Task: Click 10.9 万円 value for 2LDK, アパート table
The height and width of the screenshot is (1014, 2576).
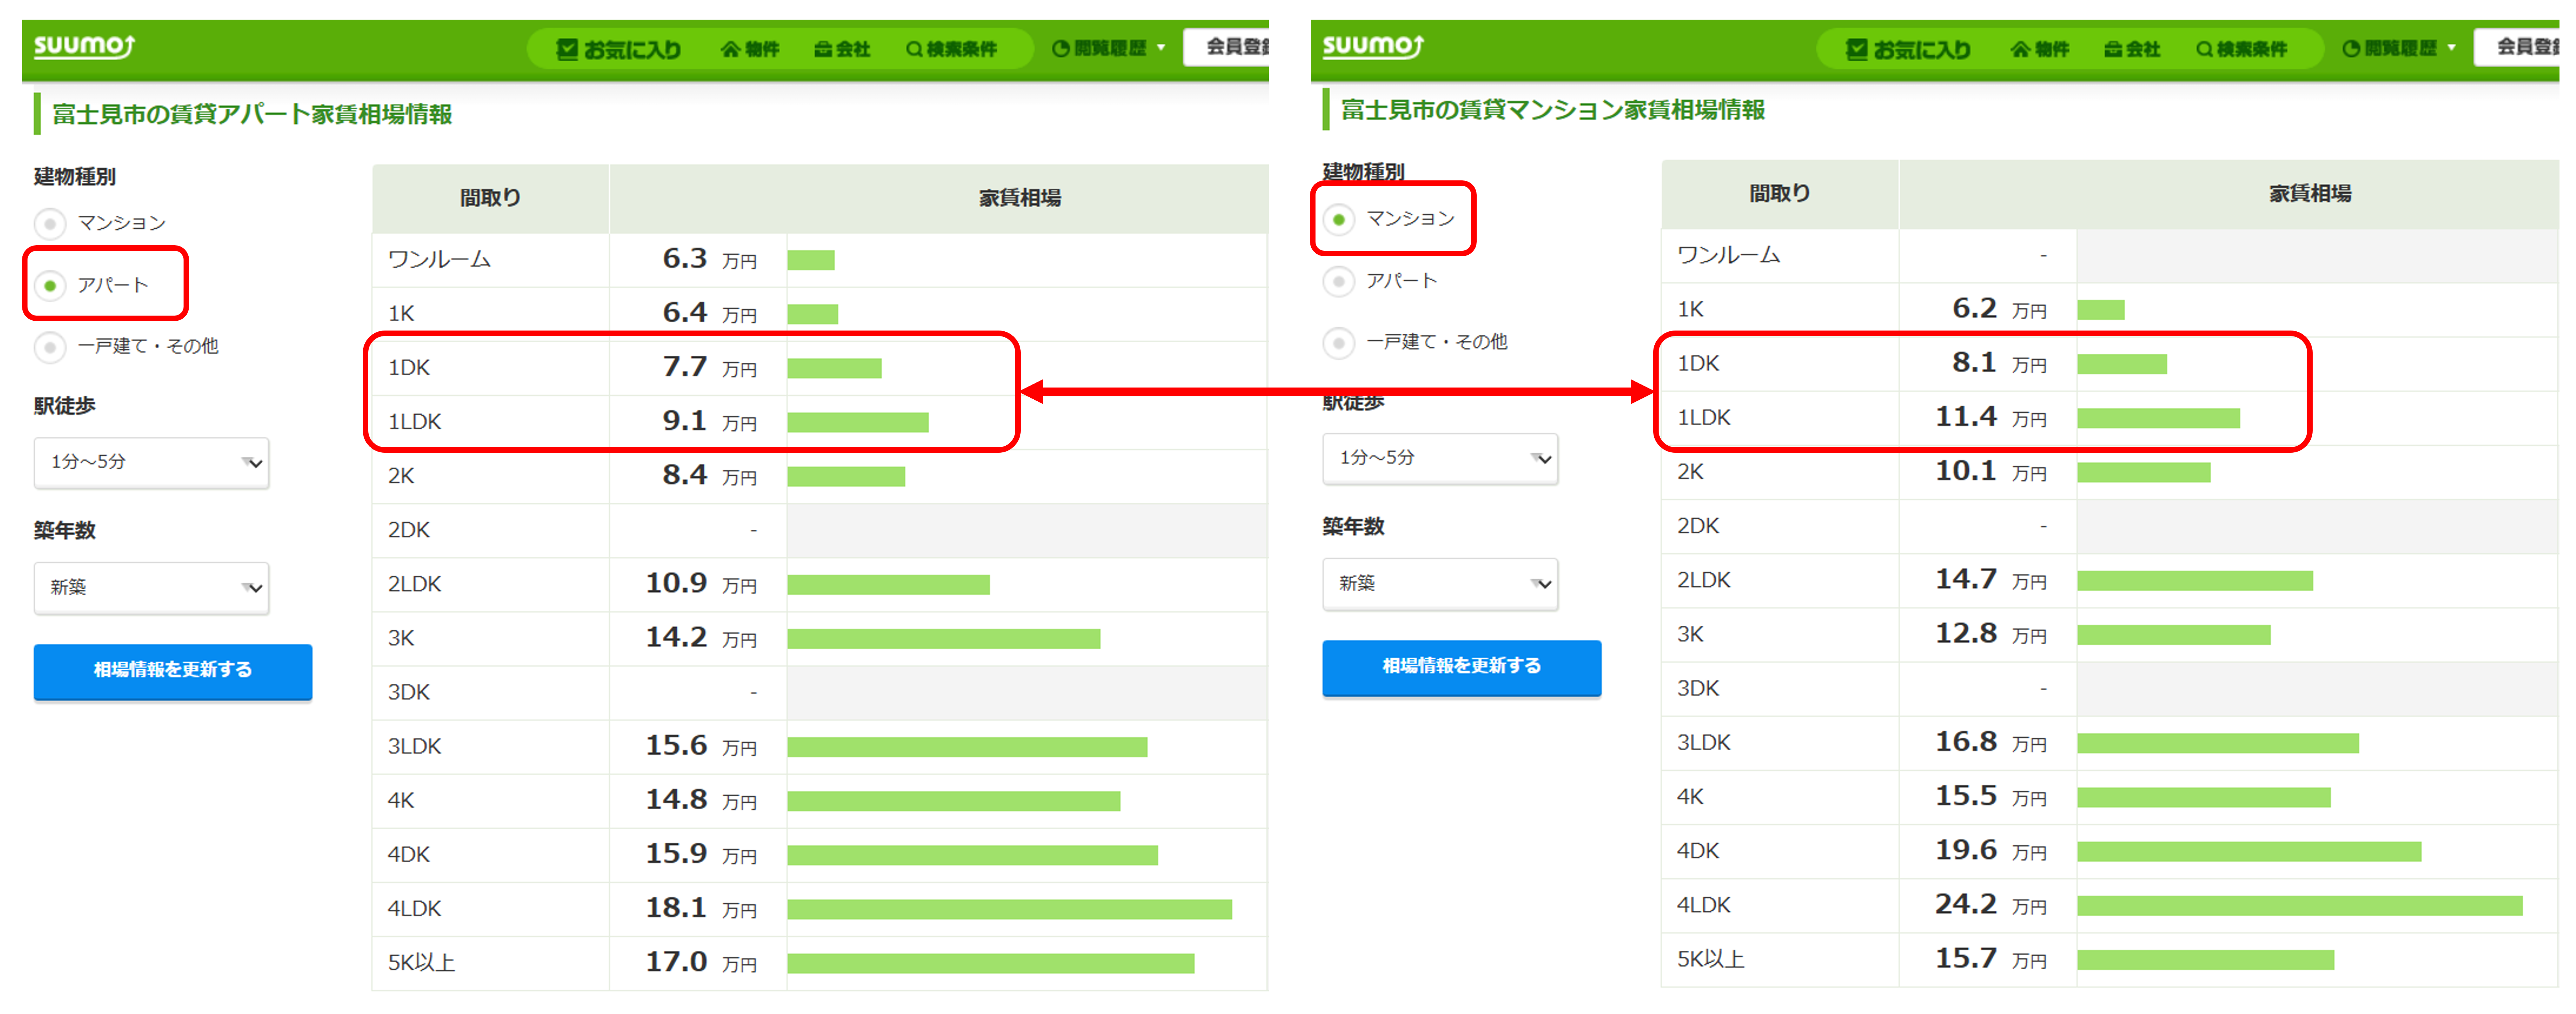Action: [x=701, y=584]
